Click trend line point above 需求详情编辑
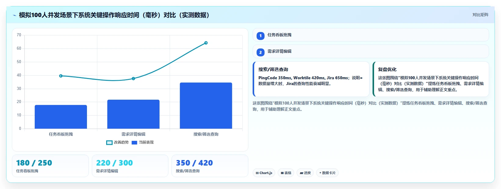Viewport: 501px width, 189px height. (133, 79)
